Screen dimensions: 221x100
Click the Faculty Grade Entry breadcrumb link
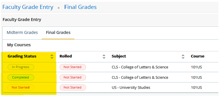[28, 7]
